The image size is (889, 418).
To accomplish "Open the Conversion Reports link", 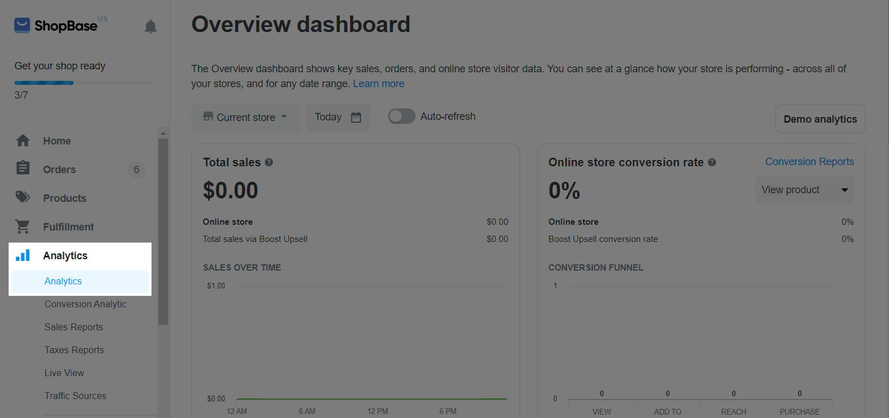I will tap(809, 162).
